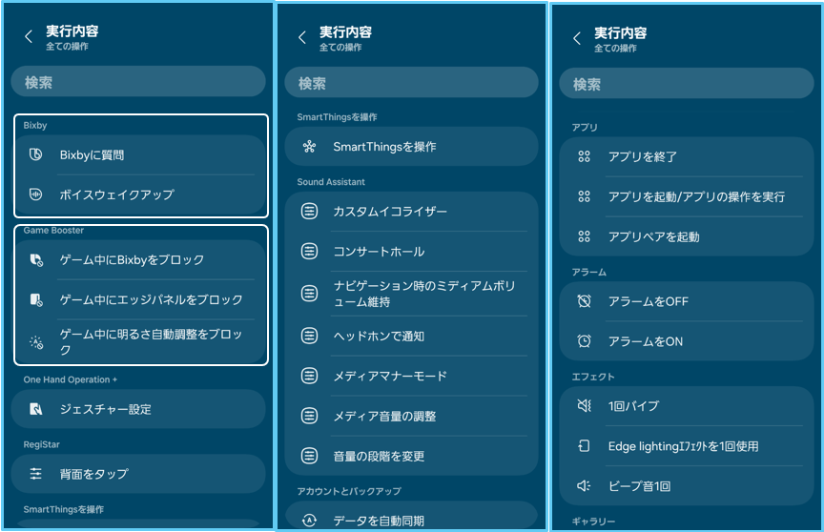Screen dimensions: 824x532
Task: Tap the ジェスチャー設定 icon
Action: pyautogui.click(x=35, y=409)
